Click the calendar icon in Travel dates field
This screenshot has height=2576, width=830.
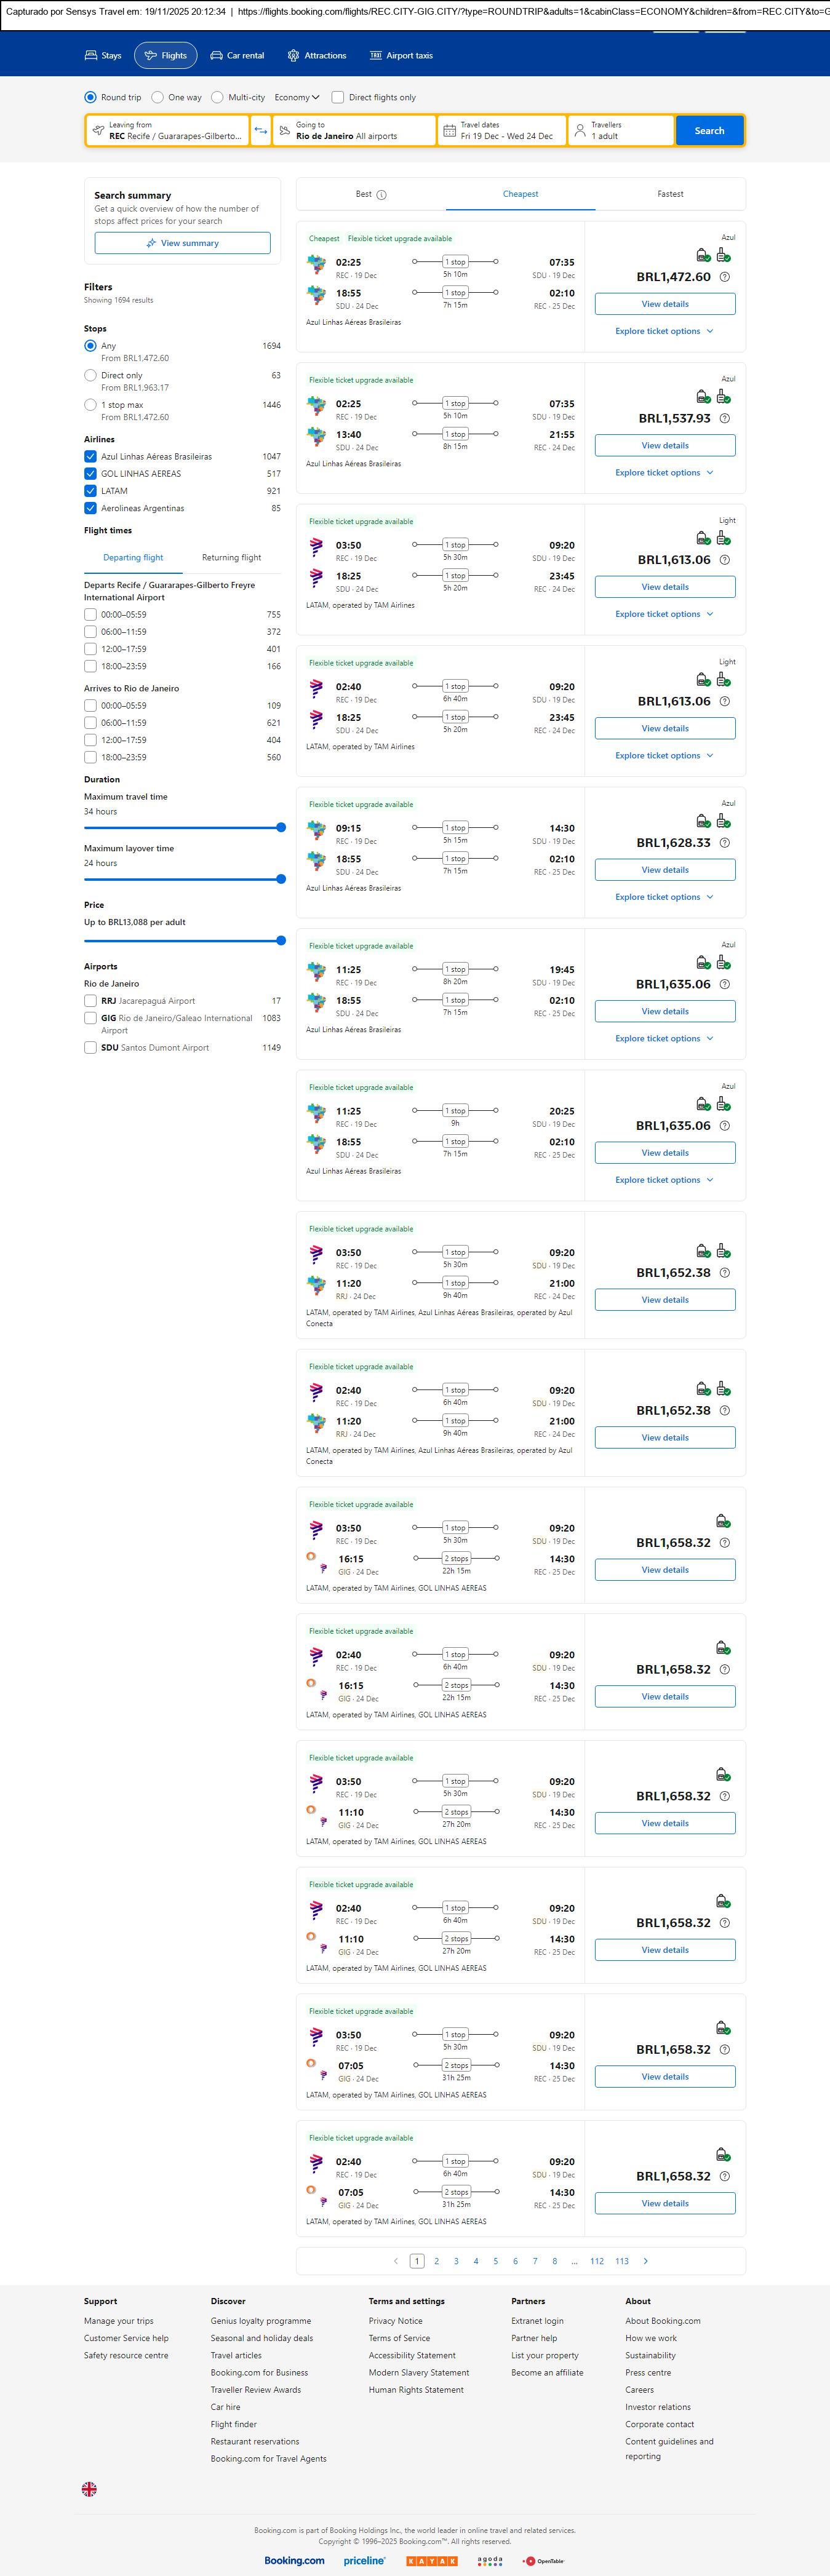(449, 131)
